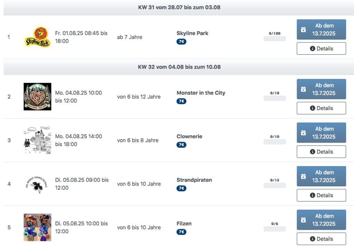
Task: Click the calendar icon in Monster in the City's button
Action: [x=304, y=89]
